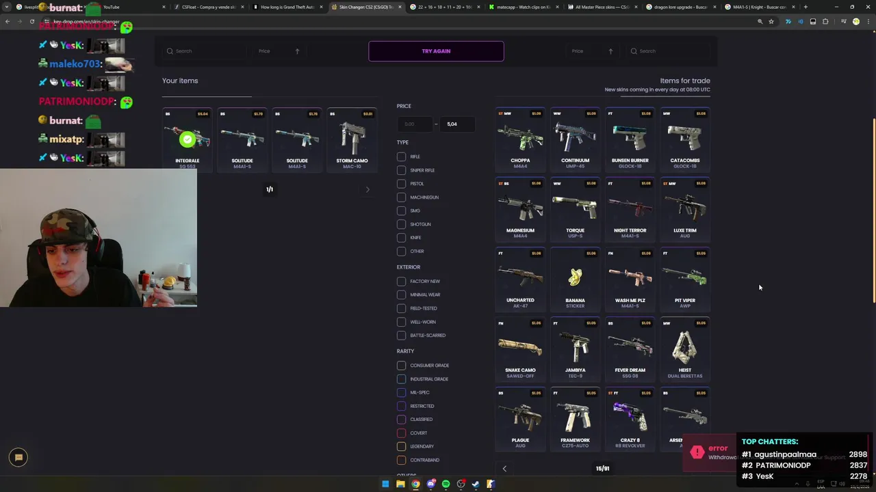The height and width of the screenshot is (492, 876).
Task: Select the Storm Camo MAC-10 item
Action: (352, 139)
